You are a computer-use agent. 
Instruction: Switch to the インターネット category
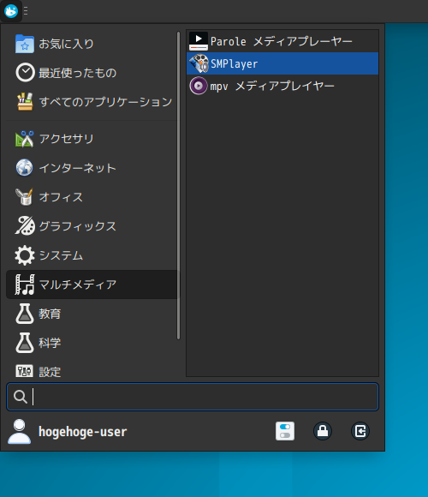click(x=92, y=168)
